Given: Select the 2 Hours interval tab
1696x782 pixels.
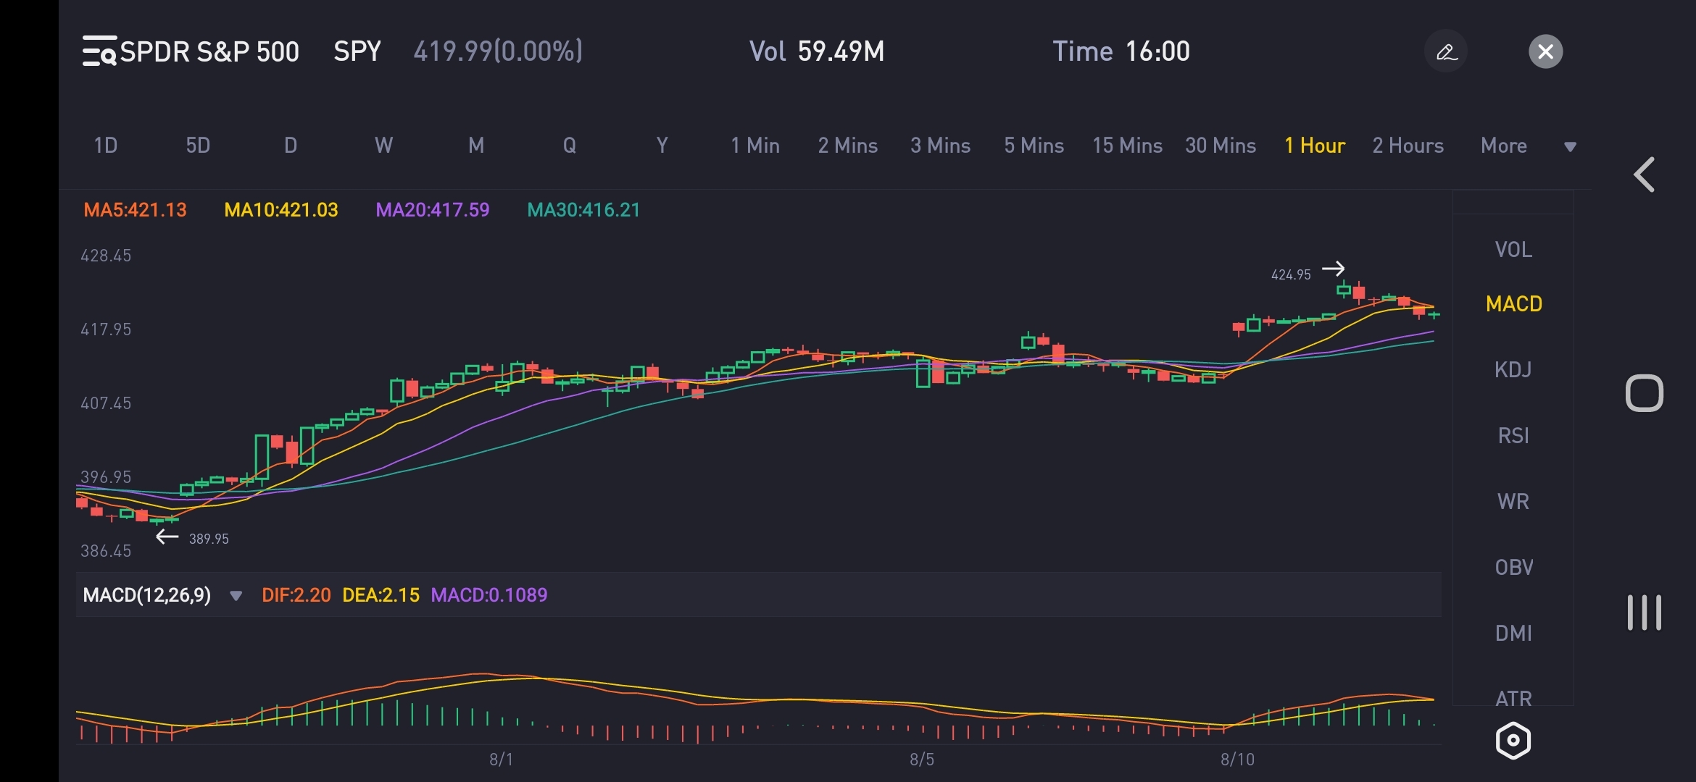Looking at the screenshot, I should pos(1408,146).
